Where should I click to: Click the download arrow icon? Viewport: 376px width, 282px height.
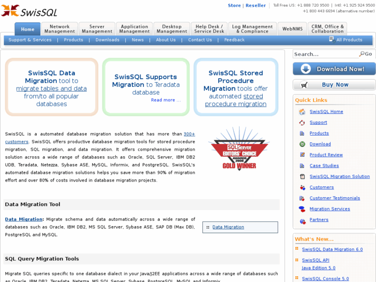pos(306,69)
